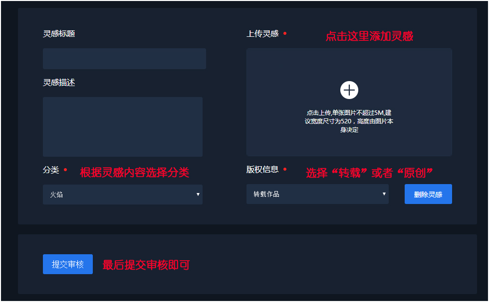Submit with the 提交审核 button

68,264
